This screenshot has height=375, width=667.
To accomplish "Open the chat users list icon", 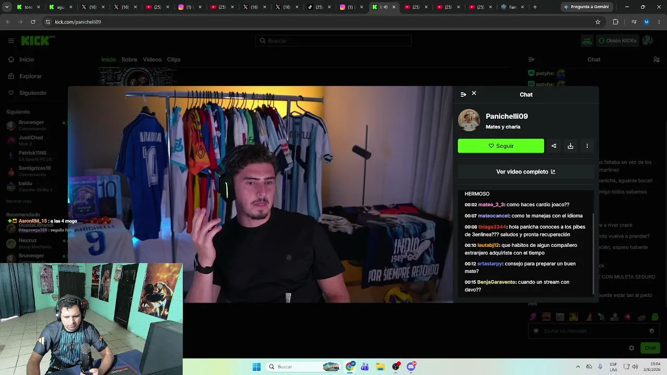I will click(x=657, y=59).
